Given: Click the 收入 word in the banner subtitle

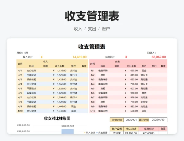Looking at the screenshot, I should pyautogui.click(x=78, y=29).
